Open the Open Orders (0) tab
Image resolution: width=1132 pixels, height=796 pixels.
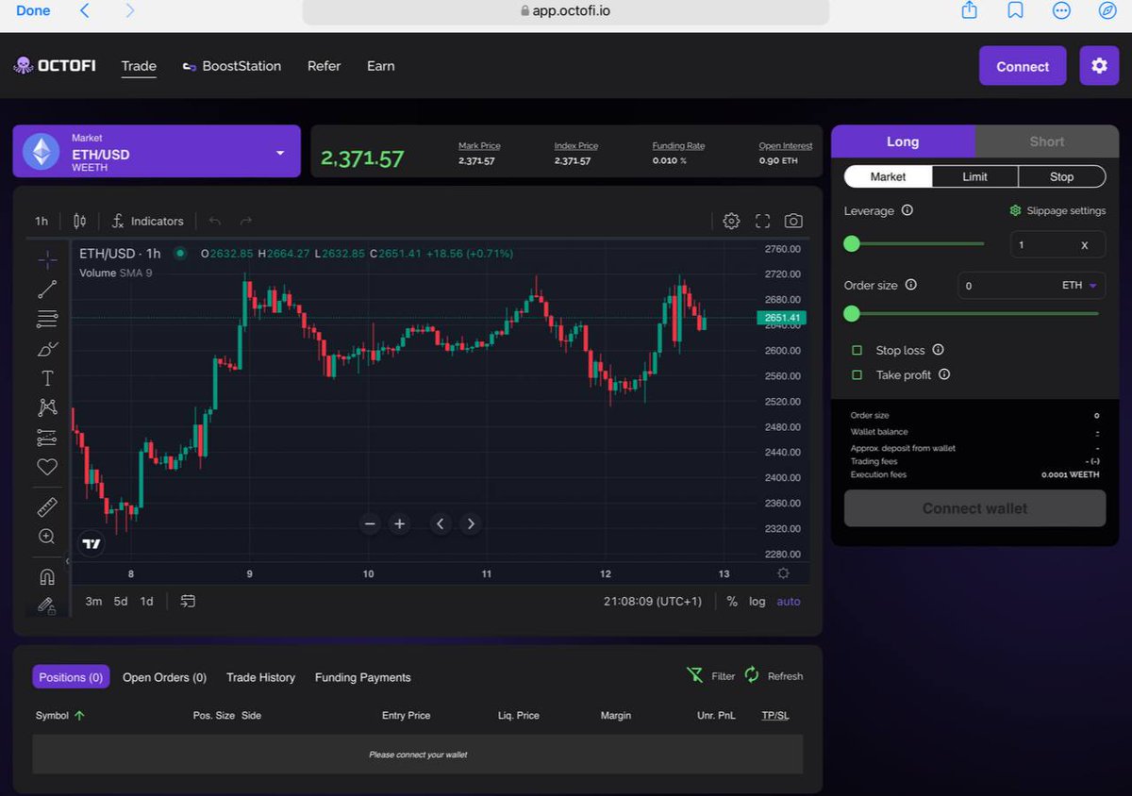164,677
